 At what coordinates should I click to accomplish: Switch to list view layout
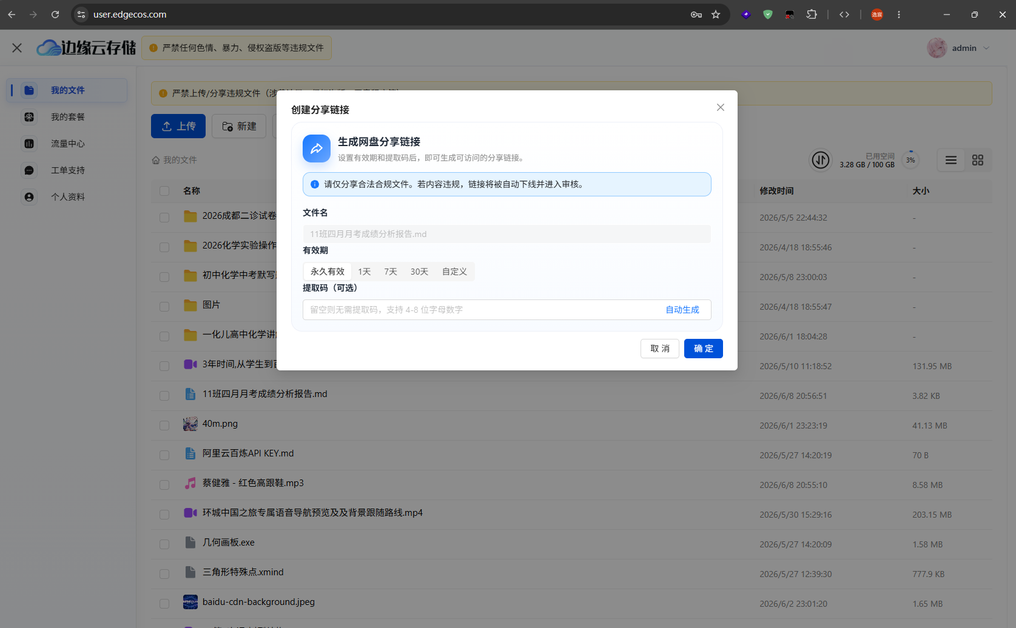(x=951, y=160)
